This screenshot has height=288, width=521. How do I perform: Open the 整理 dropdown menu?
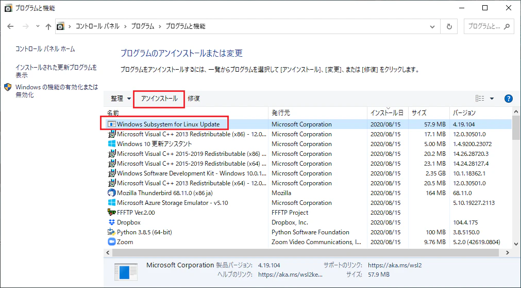click(121, 99)
